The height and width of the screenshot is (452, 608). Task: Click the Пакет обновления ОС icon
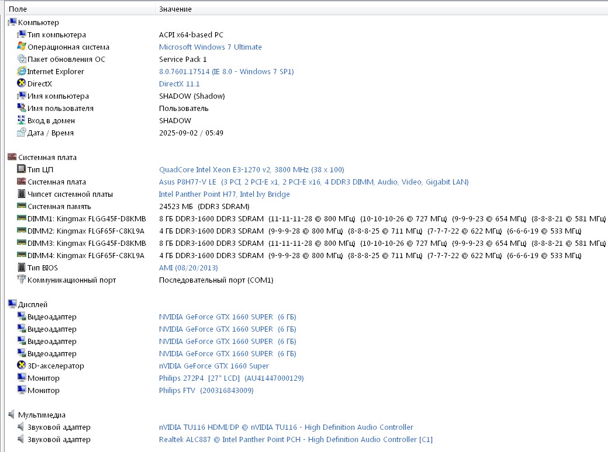tap(21, 59)
